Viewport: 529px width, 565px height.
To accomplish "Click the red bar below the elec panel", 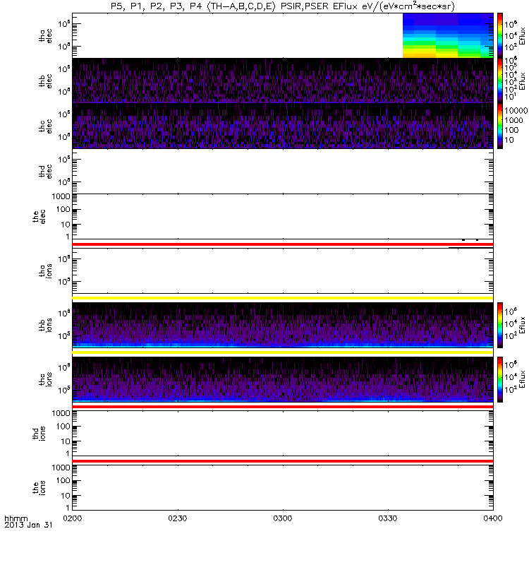I will coord(283,244).
